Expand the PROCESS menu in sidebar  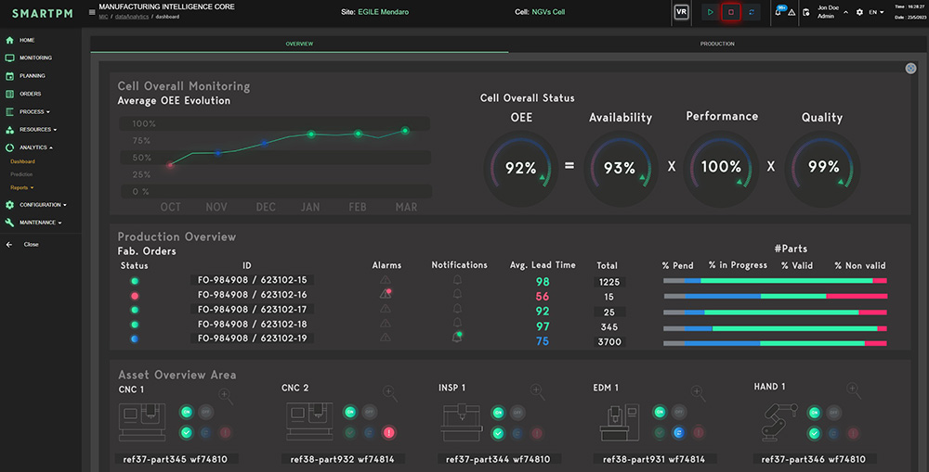coord(34,111)
